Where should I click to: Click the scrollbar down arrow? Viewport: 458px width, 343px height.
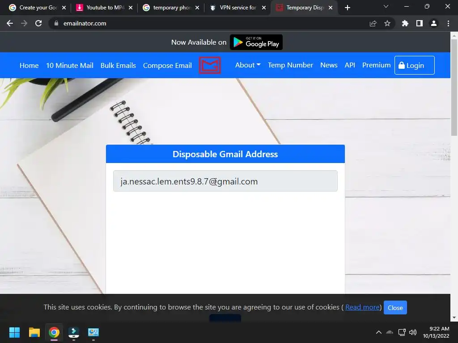pyautogui.click(x=454, y=318)
